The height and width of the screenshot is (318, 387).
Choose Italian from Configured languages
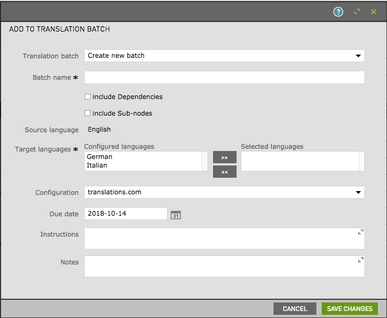[x=97, y=165]
